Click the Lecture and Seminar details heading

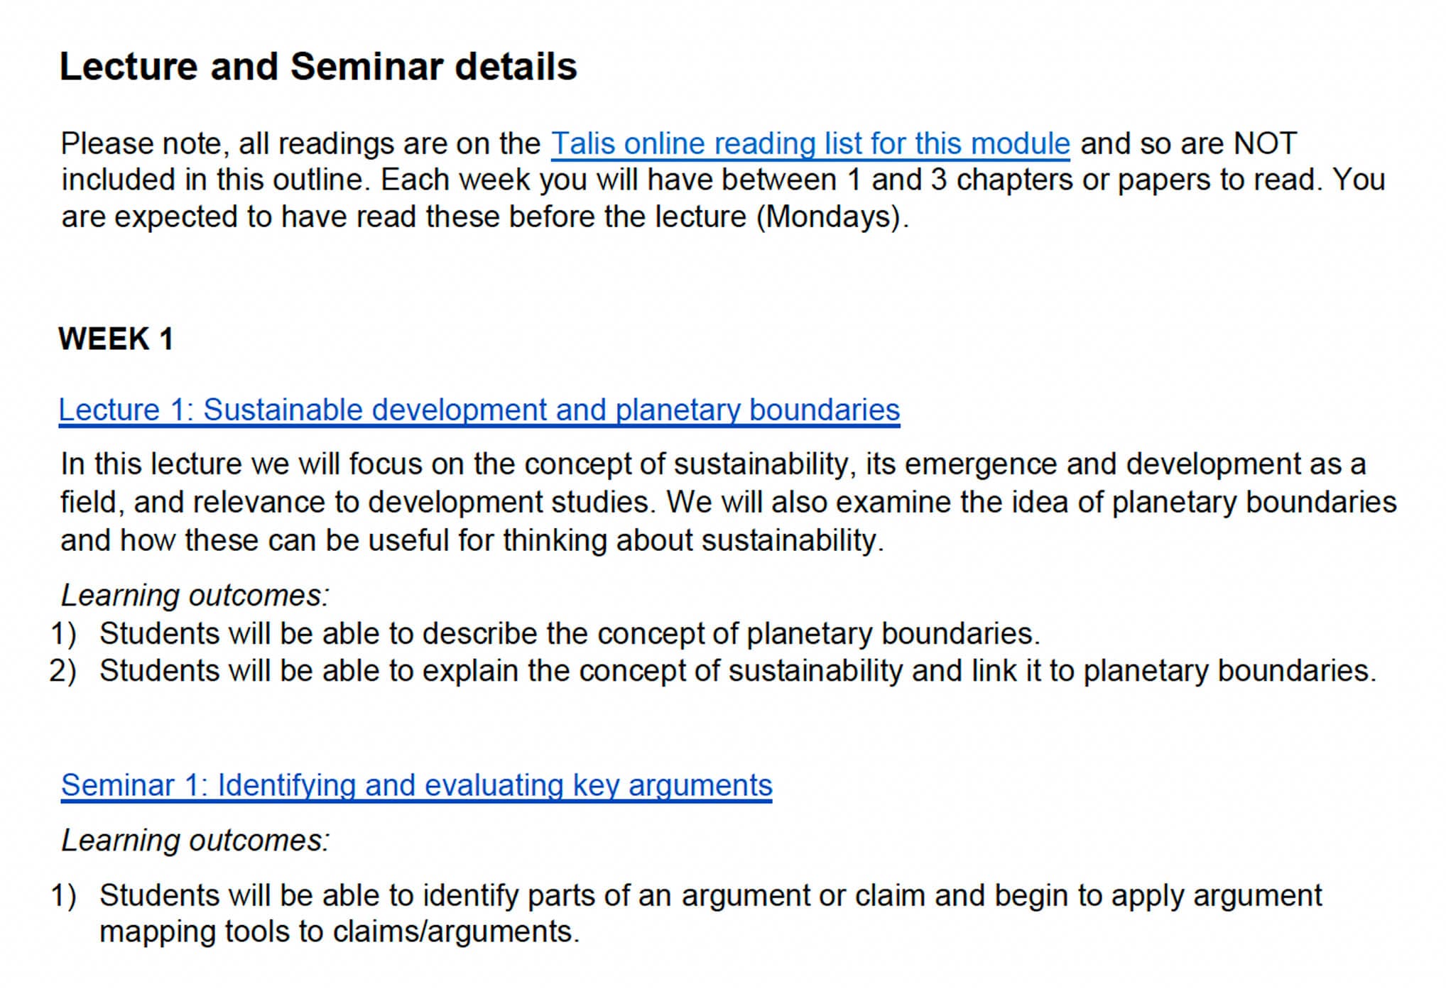click(x=318, y=67)
